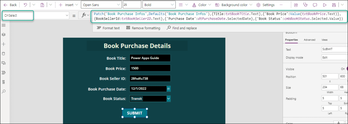Screen dimensions: 348x124
Task: Open the Background color picker
Action: coord(234,5)
